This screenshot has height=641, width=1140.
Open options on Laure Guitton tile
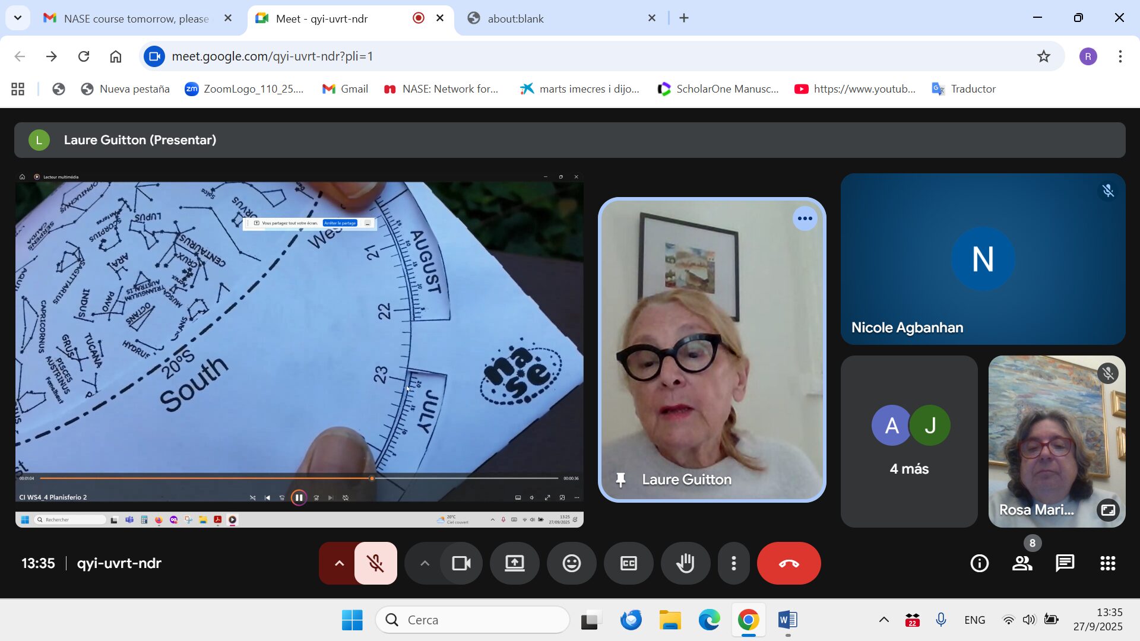[x=805, y=218]
